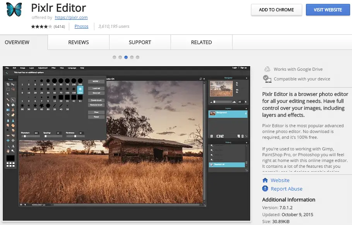This screenshot has width=352, height=225.
Task: Select the fourth carousel dot
Action: (132, 58)
